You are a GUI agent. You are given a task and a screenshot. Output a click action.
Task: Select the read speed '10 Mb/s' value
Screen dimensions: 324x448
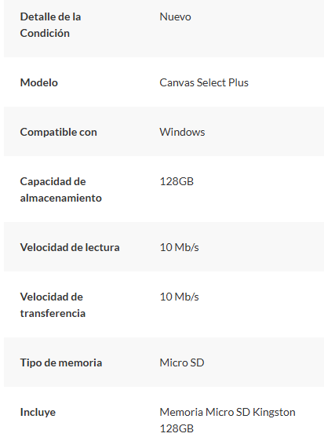[179, 247]
